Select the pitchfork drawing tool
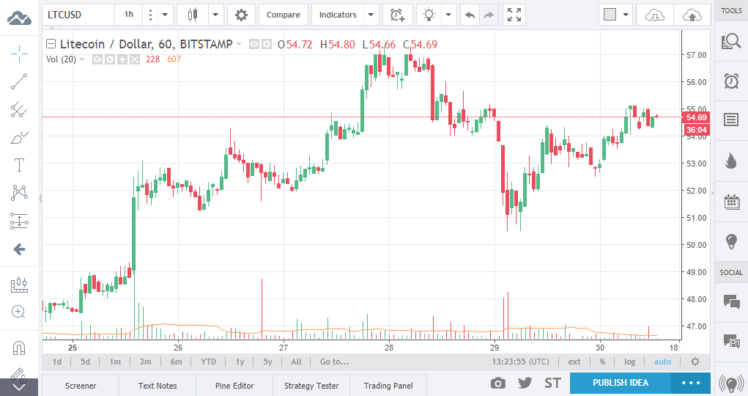 [19, 109]
